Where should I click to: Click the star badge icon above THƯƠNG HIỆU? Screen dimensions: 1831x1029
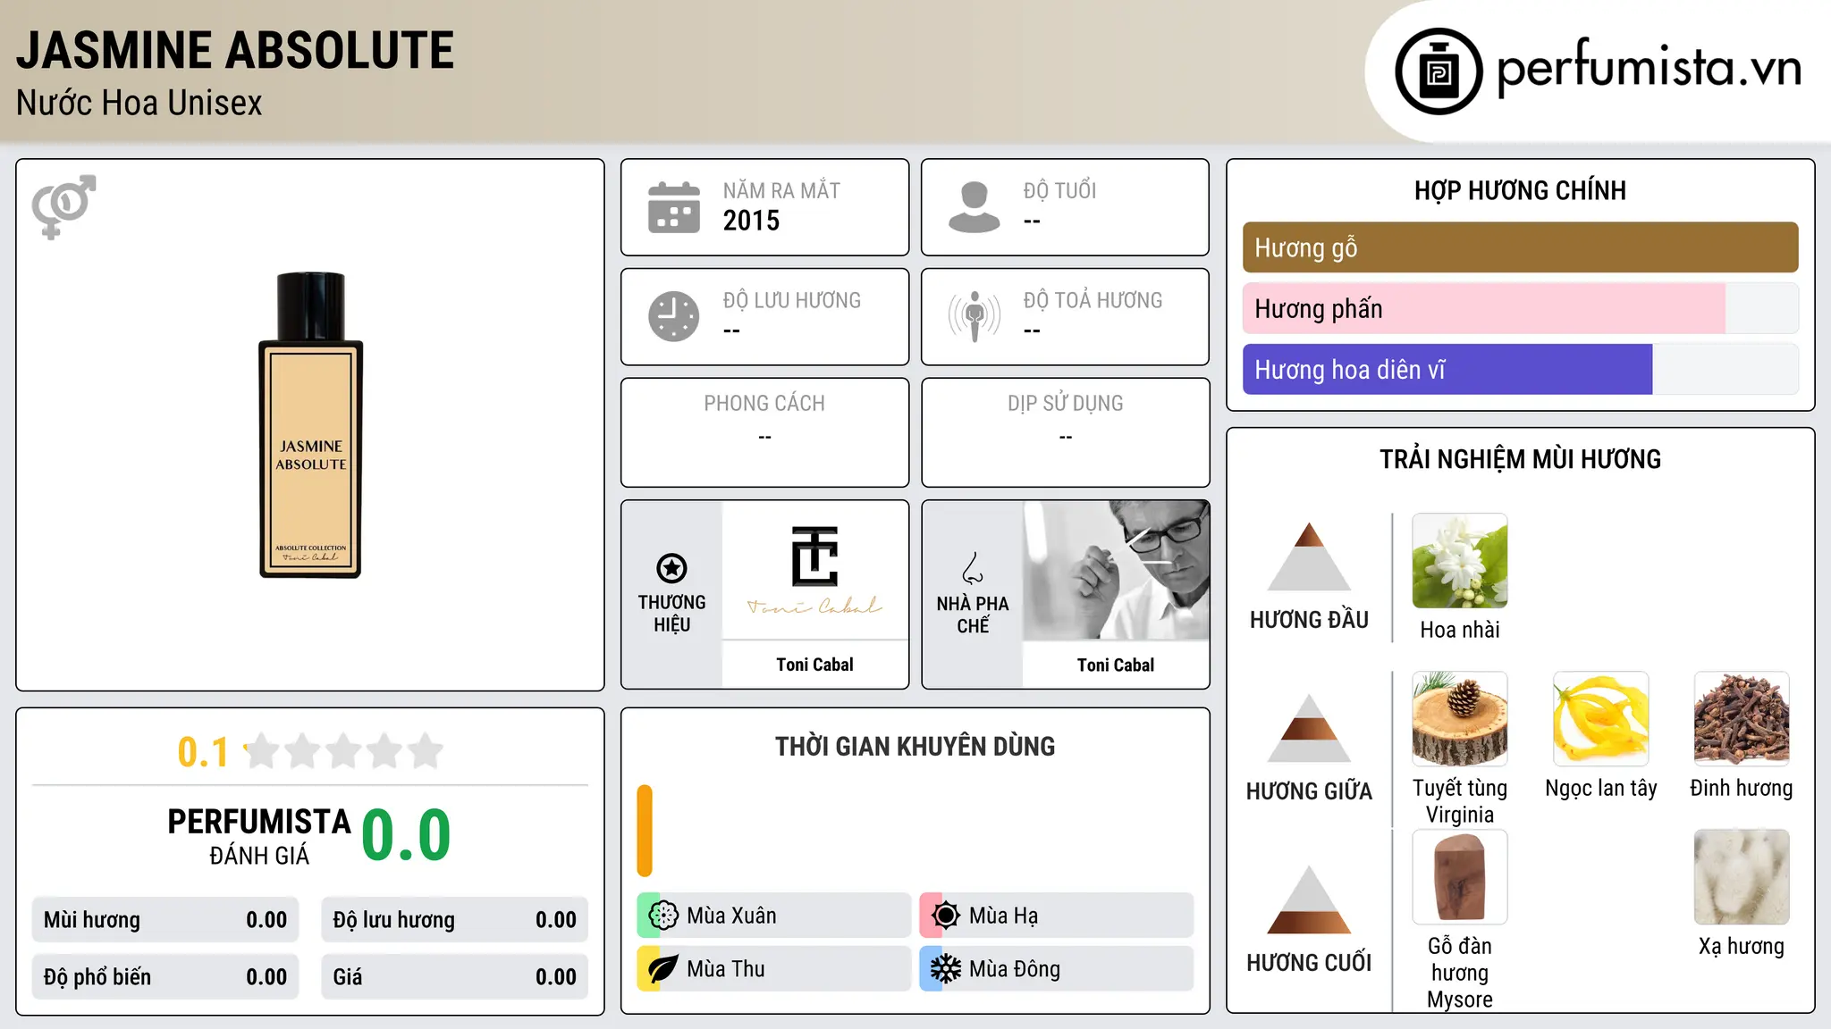tap(671, 568)
